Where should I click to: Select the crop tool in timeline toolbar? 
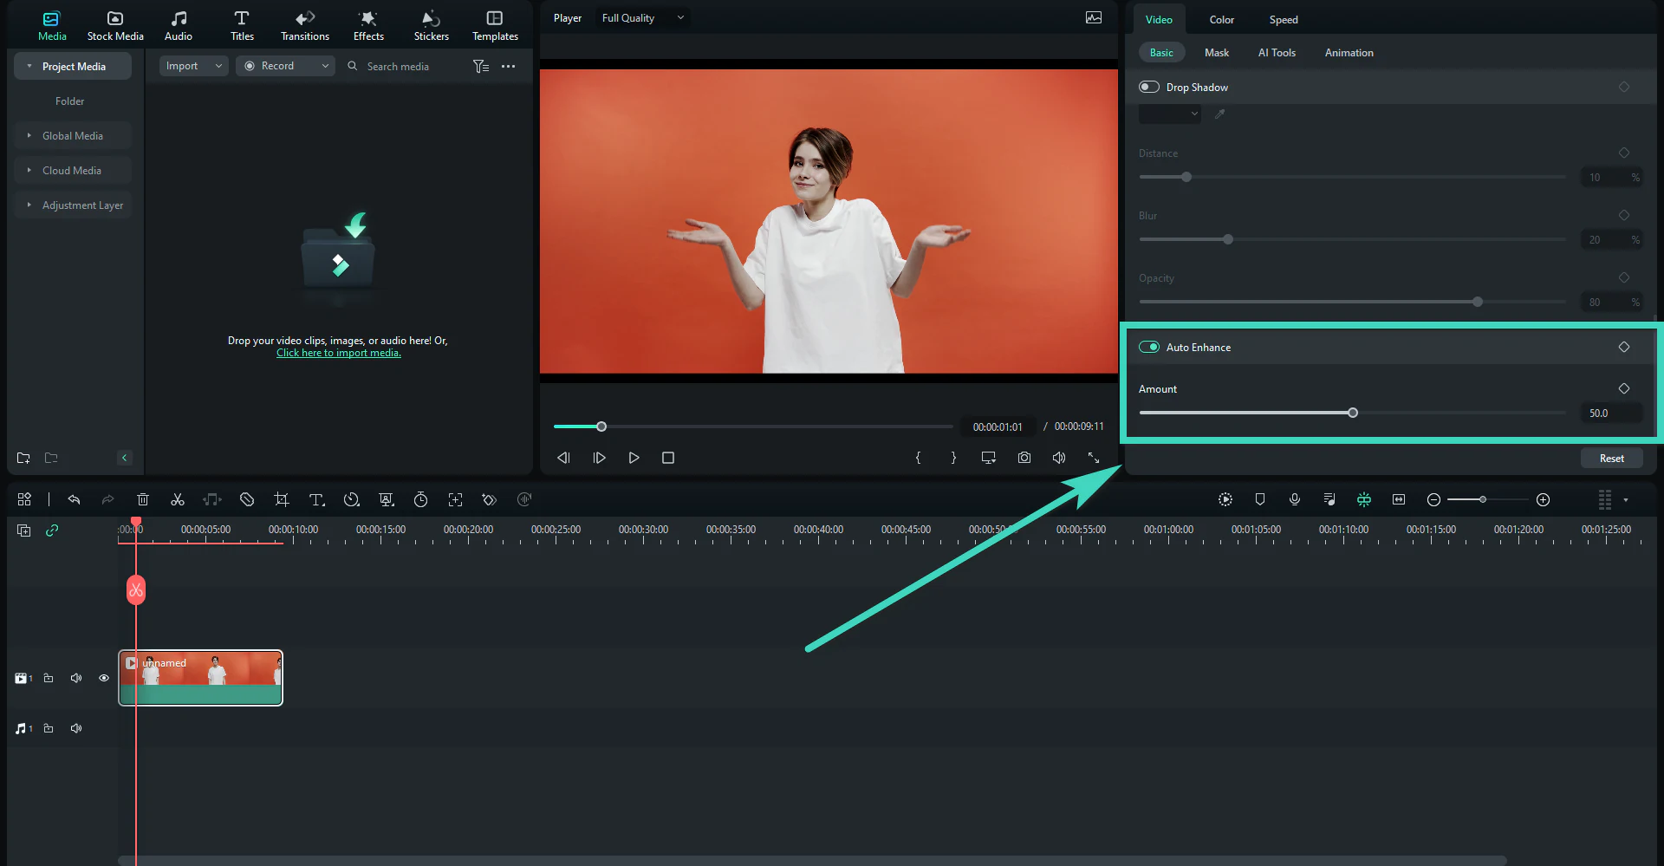(x=281, y=499)
